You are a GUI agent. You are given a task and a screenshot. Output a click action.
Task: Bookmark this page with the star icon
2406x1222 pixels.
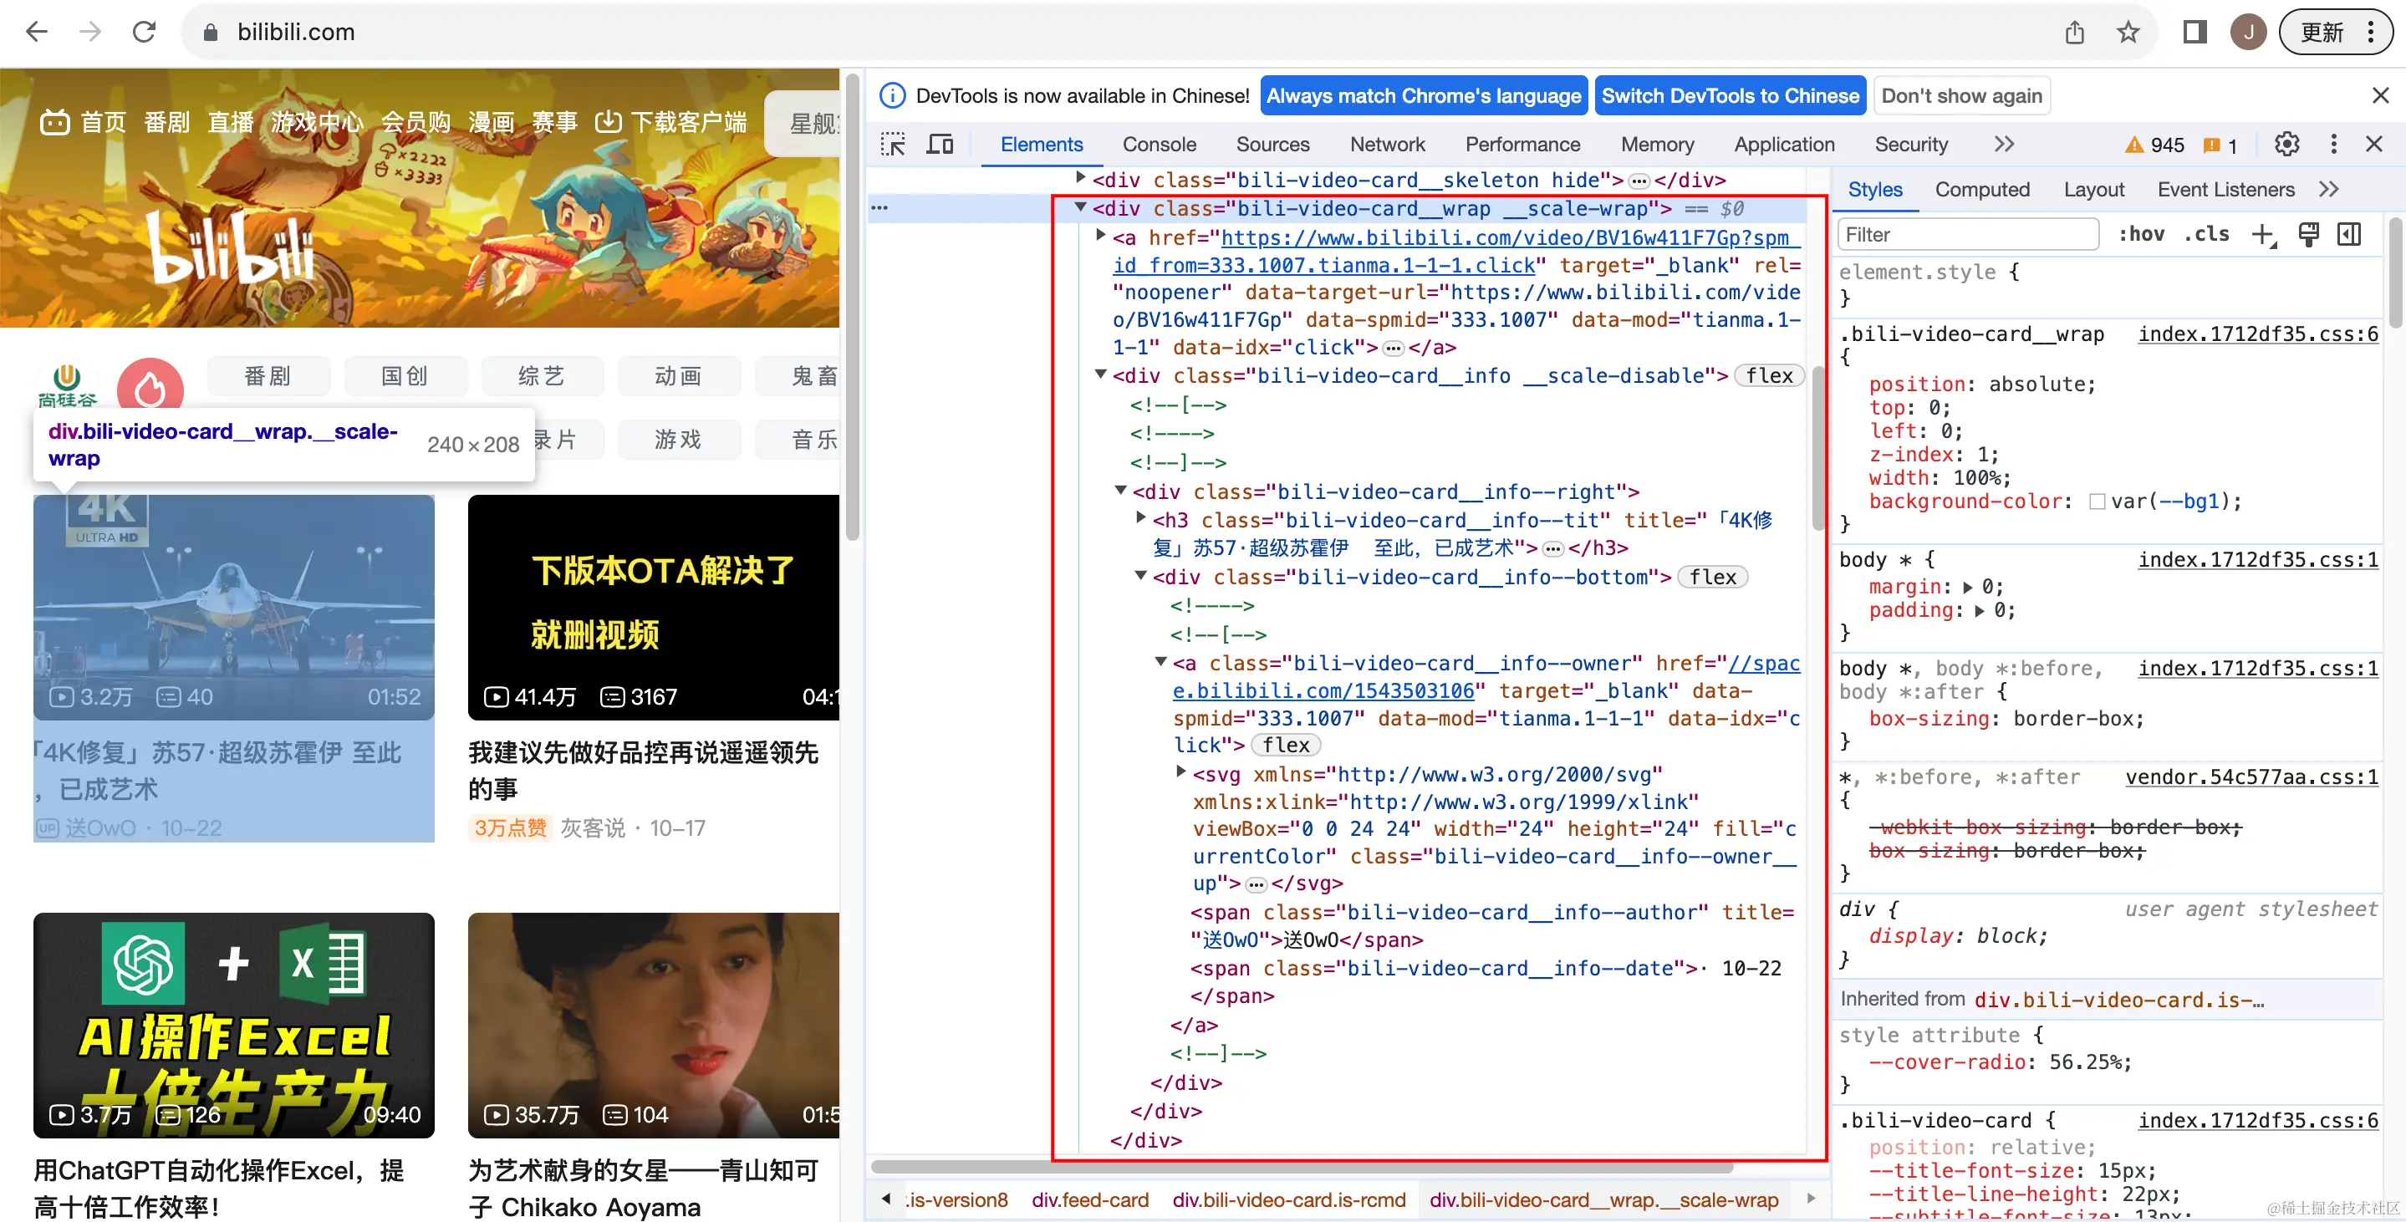(x=2128, y=33)
